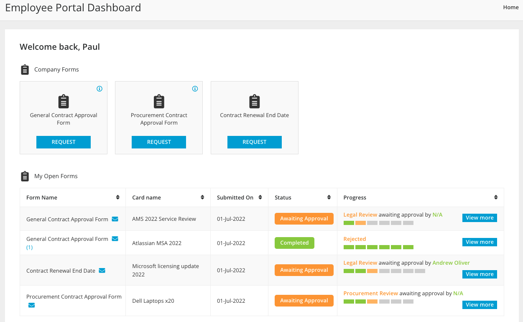Click clipboard icon on Procurement Contract Approval Form card
Screen dimensions: 523x322
159,102
